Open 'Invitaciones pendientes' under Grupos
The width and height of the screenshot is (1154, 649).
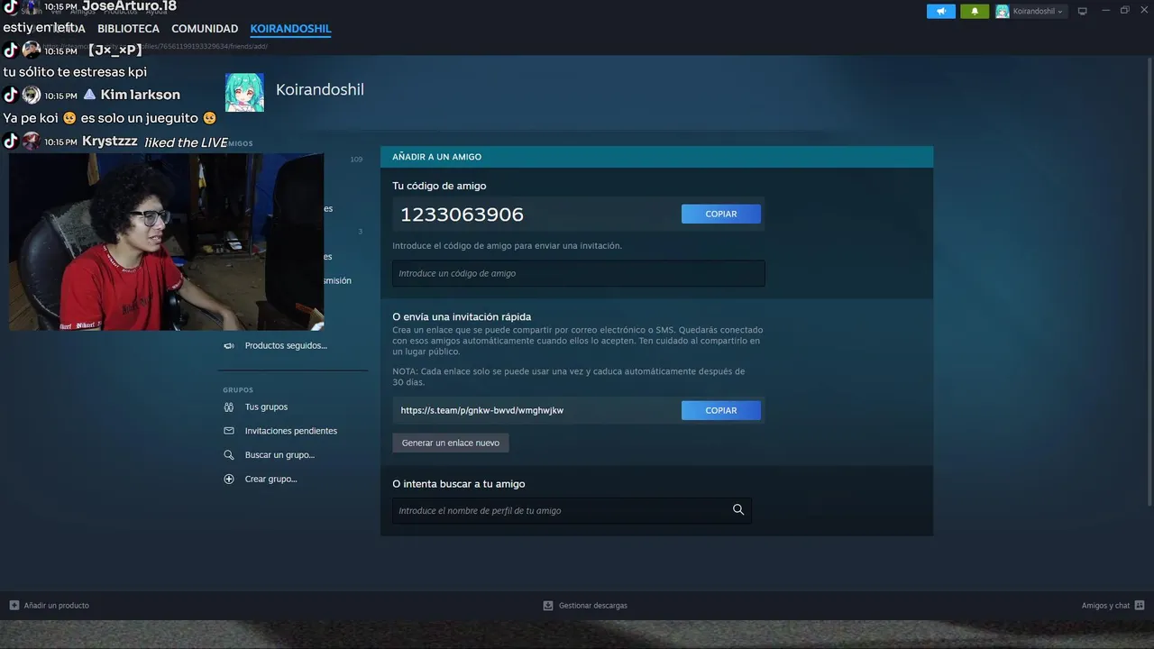click(291, 431)
